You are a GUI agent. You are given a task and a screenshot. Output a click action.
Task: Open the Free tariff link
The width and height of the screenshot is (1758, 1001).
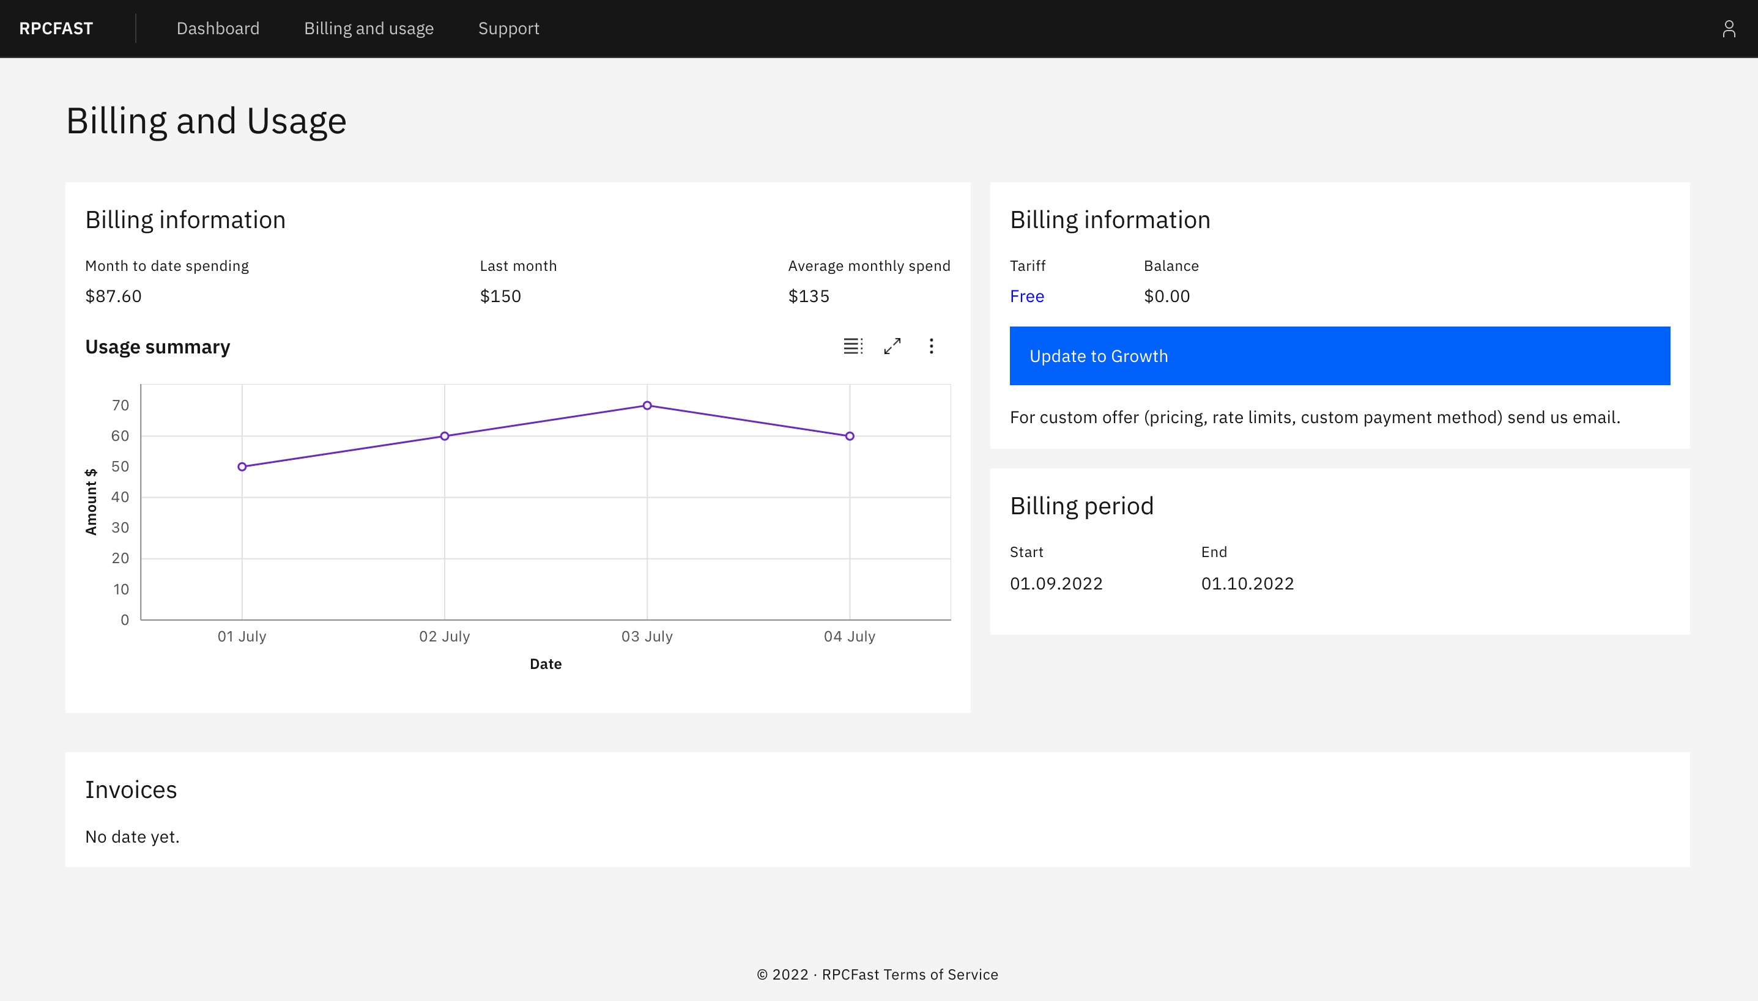coord(1026,295)
